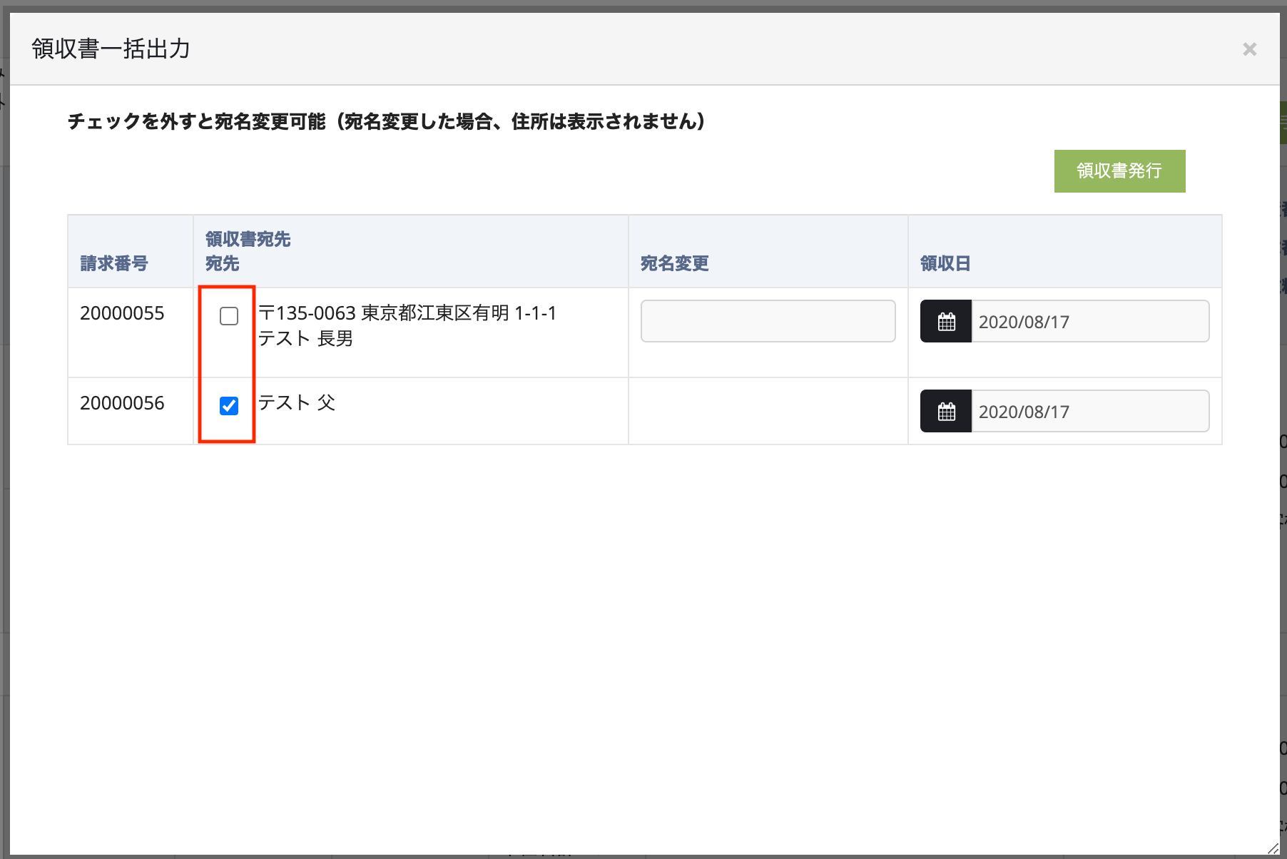Select invoice number 20000056 cell

(x=122, y=403)
